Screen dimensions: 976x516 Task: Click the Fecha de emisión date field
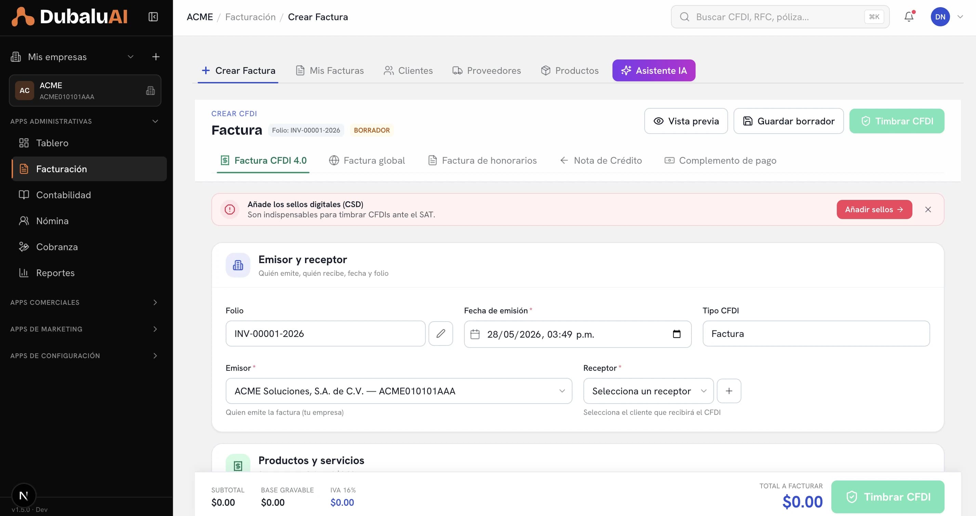pos(578,334)
